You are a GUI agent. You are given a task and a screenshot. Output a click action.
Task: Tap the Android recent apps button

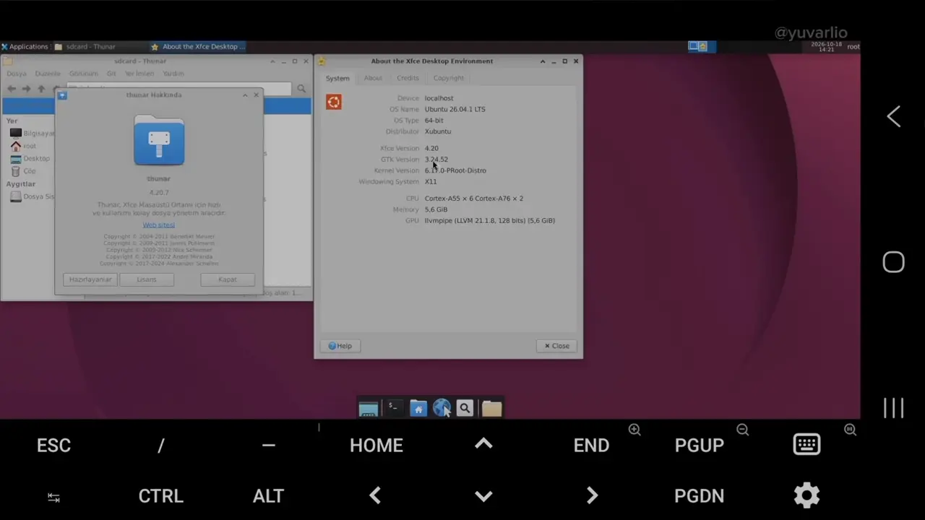[894, 408]
